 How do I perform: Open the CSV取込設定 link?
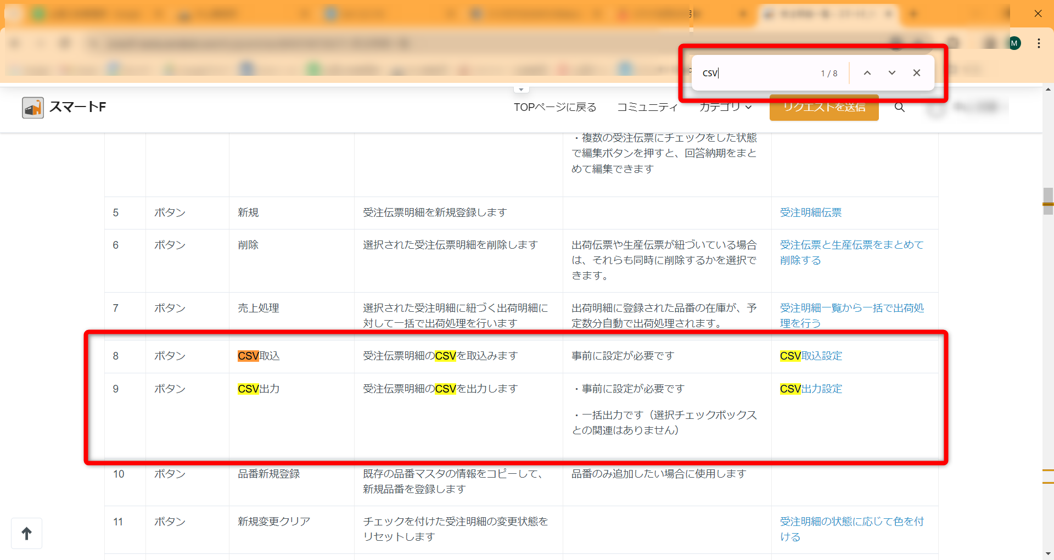[x=811, y=356]
